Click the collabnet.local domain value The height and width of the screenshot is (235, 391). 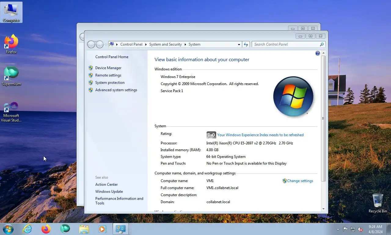pos(218,202)
